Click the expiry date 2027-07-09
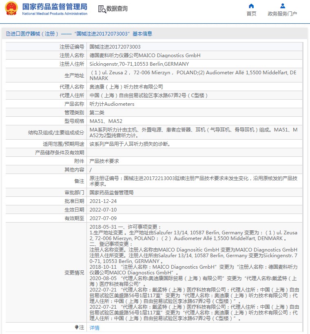310x334 pixels. coord(103,218)
